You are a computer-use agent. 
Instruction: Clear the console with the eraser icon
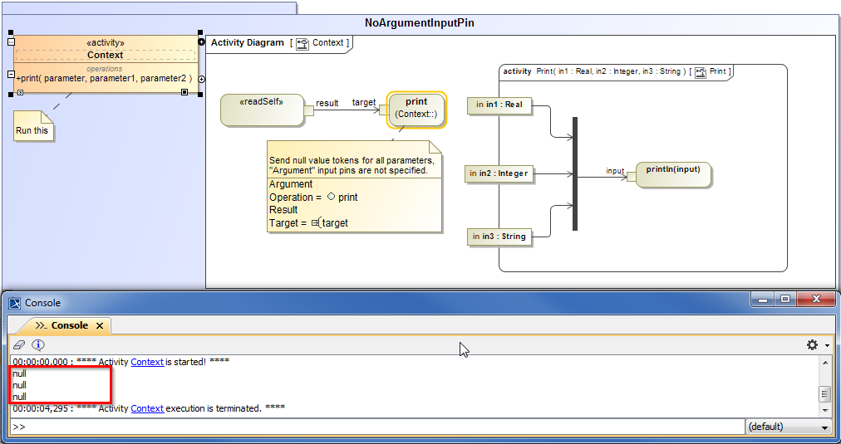click(19, 345)
